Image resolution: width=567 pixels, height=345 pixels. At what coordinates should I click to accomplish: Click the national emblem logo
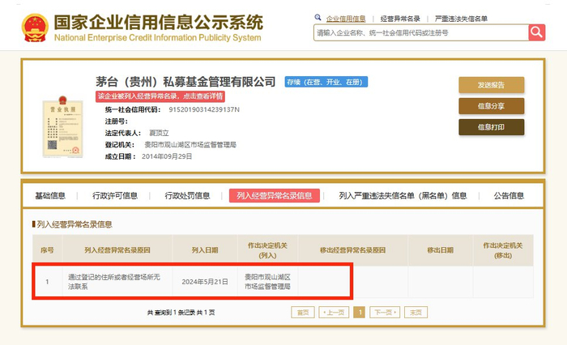point(35,28)
